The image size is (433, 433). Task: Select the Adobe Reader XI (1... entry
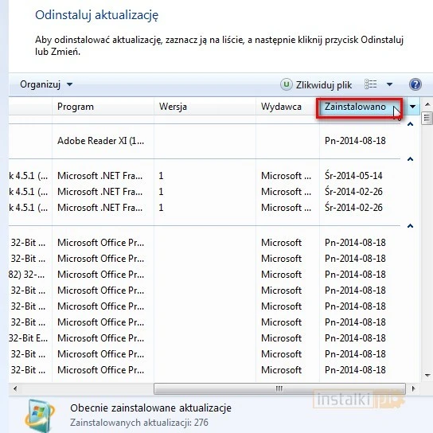point(100,141)
